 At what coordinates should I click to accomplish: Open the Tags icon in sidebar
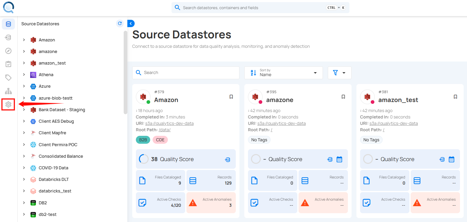pyautogui.click(x=8, y=78)
